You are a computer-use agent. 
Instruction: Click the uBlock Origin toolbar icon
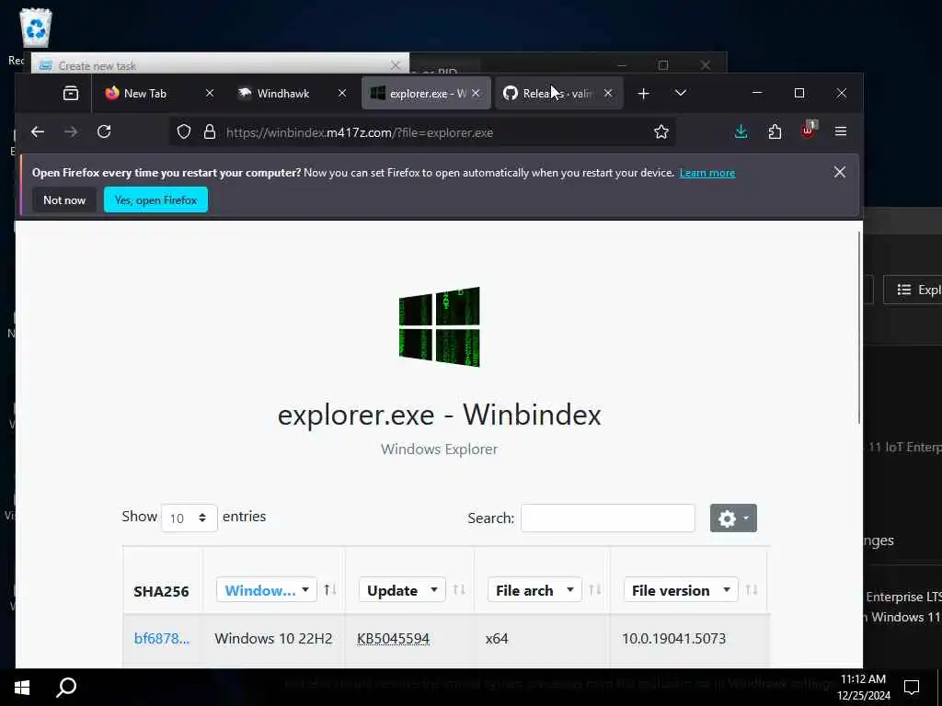(808, 131)
